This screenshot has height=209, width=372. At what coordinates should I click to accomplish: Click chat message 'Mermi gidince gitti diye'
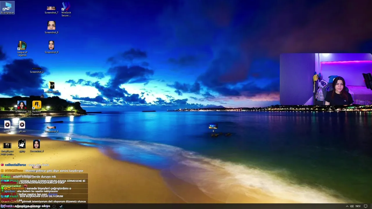tap(54, 171)
